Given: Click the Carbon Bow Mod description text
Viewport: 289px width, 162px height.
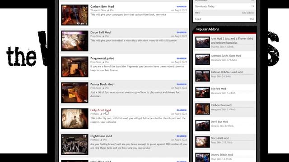Looking at the screenshot, I should click(128, 15).
